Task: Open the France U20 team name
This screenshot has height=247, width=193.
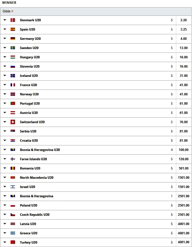Action: 28,85
